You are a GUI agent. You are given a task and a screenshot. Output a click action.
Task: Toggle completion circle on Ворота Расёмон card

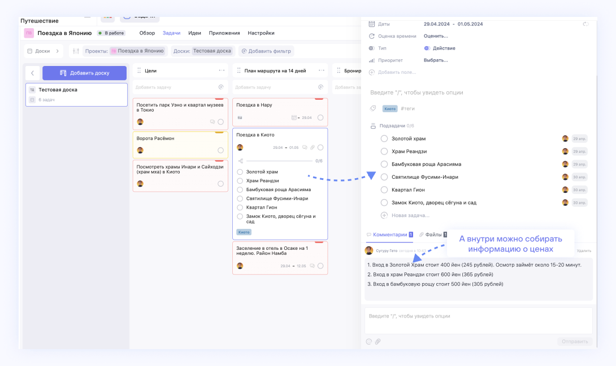[220, 151]
